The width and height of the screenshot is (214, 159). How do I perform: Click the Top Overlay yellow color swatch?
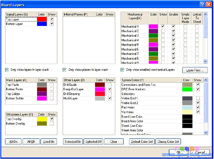42,119
